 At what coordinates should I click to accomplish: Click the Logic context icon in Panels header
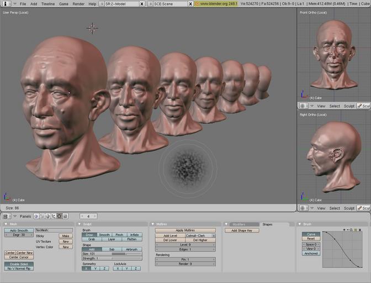click(x=36, y=216)
